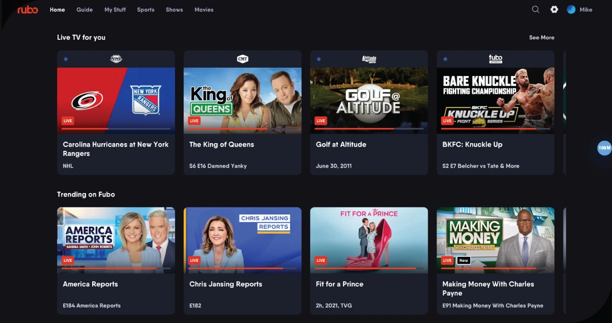Toggle the favorite star on BKFC: Knuckle Up
The width and height of the screenshot is (612, 323).
point(445,59)
